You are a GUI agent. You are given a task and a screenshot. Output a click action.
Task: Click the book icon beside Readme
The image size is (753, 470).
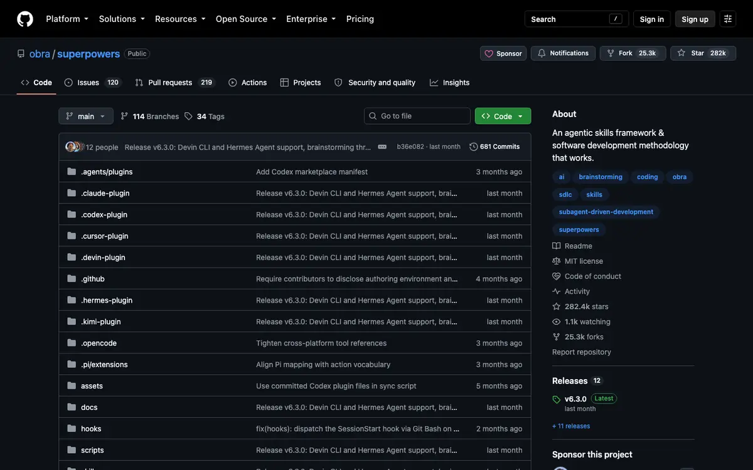coord(557,246)
